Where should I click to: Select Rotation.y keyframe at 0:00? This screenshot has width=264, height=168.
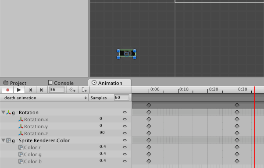click(149, 126)
